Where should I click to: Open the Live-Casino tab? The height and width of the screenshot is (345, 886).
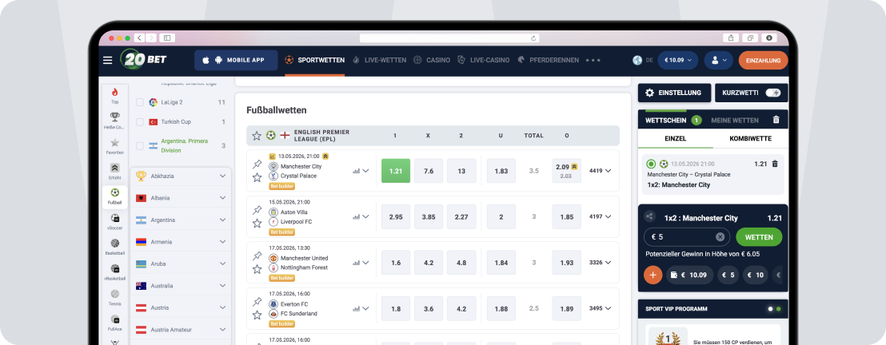click(x=483, y=60)
